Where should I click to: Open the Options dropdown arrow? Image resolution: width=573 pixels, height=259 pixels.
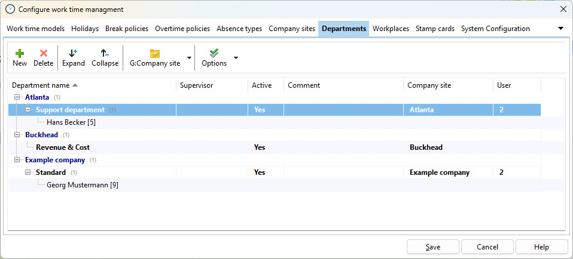click(x=236, y=58)
